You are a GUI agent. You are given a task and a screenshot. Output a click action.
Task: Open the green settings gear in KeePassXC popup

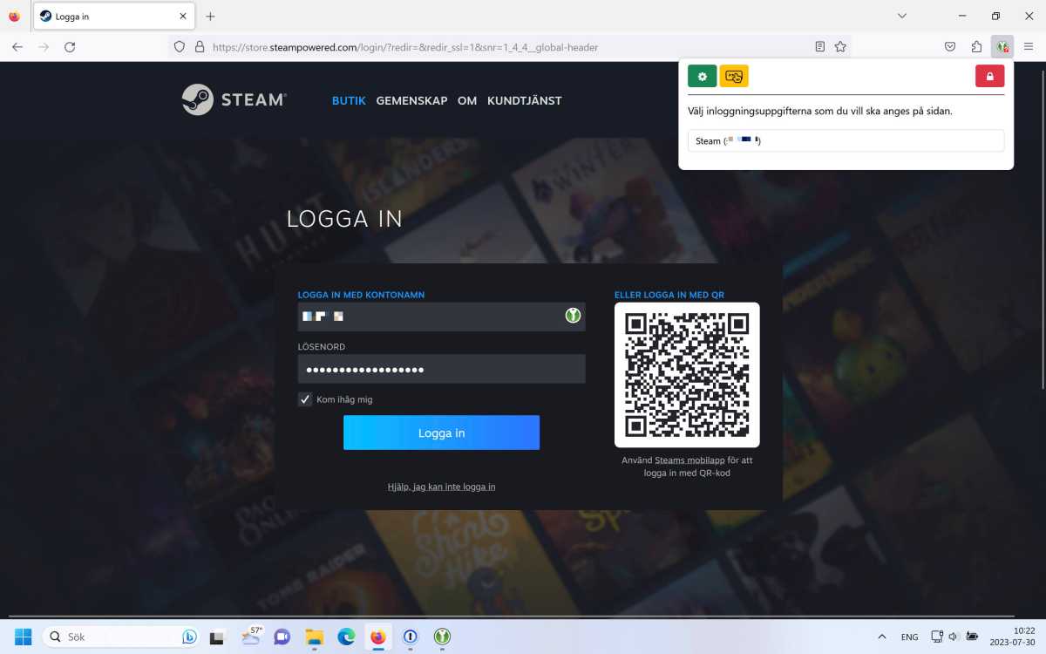coord(702,76)
